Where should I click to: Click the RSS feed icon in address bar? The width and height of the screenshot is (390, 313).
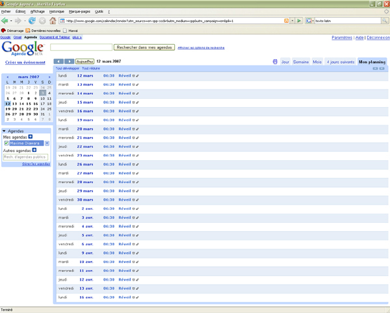point(287,21)
